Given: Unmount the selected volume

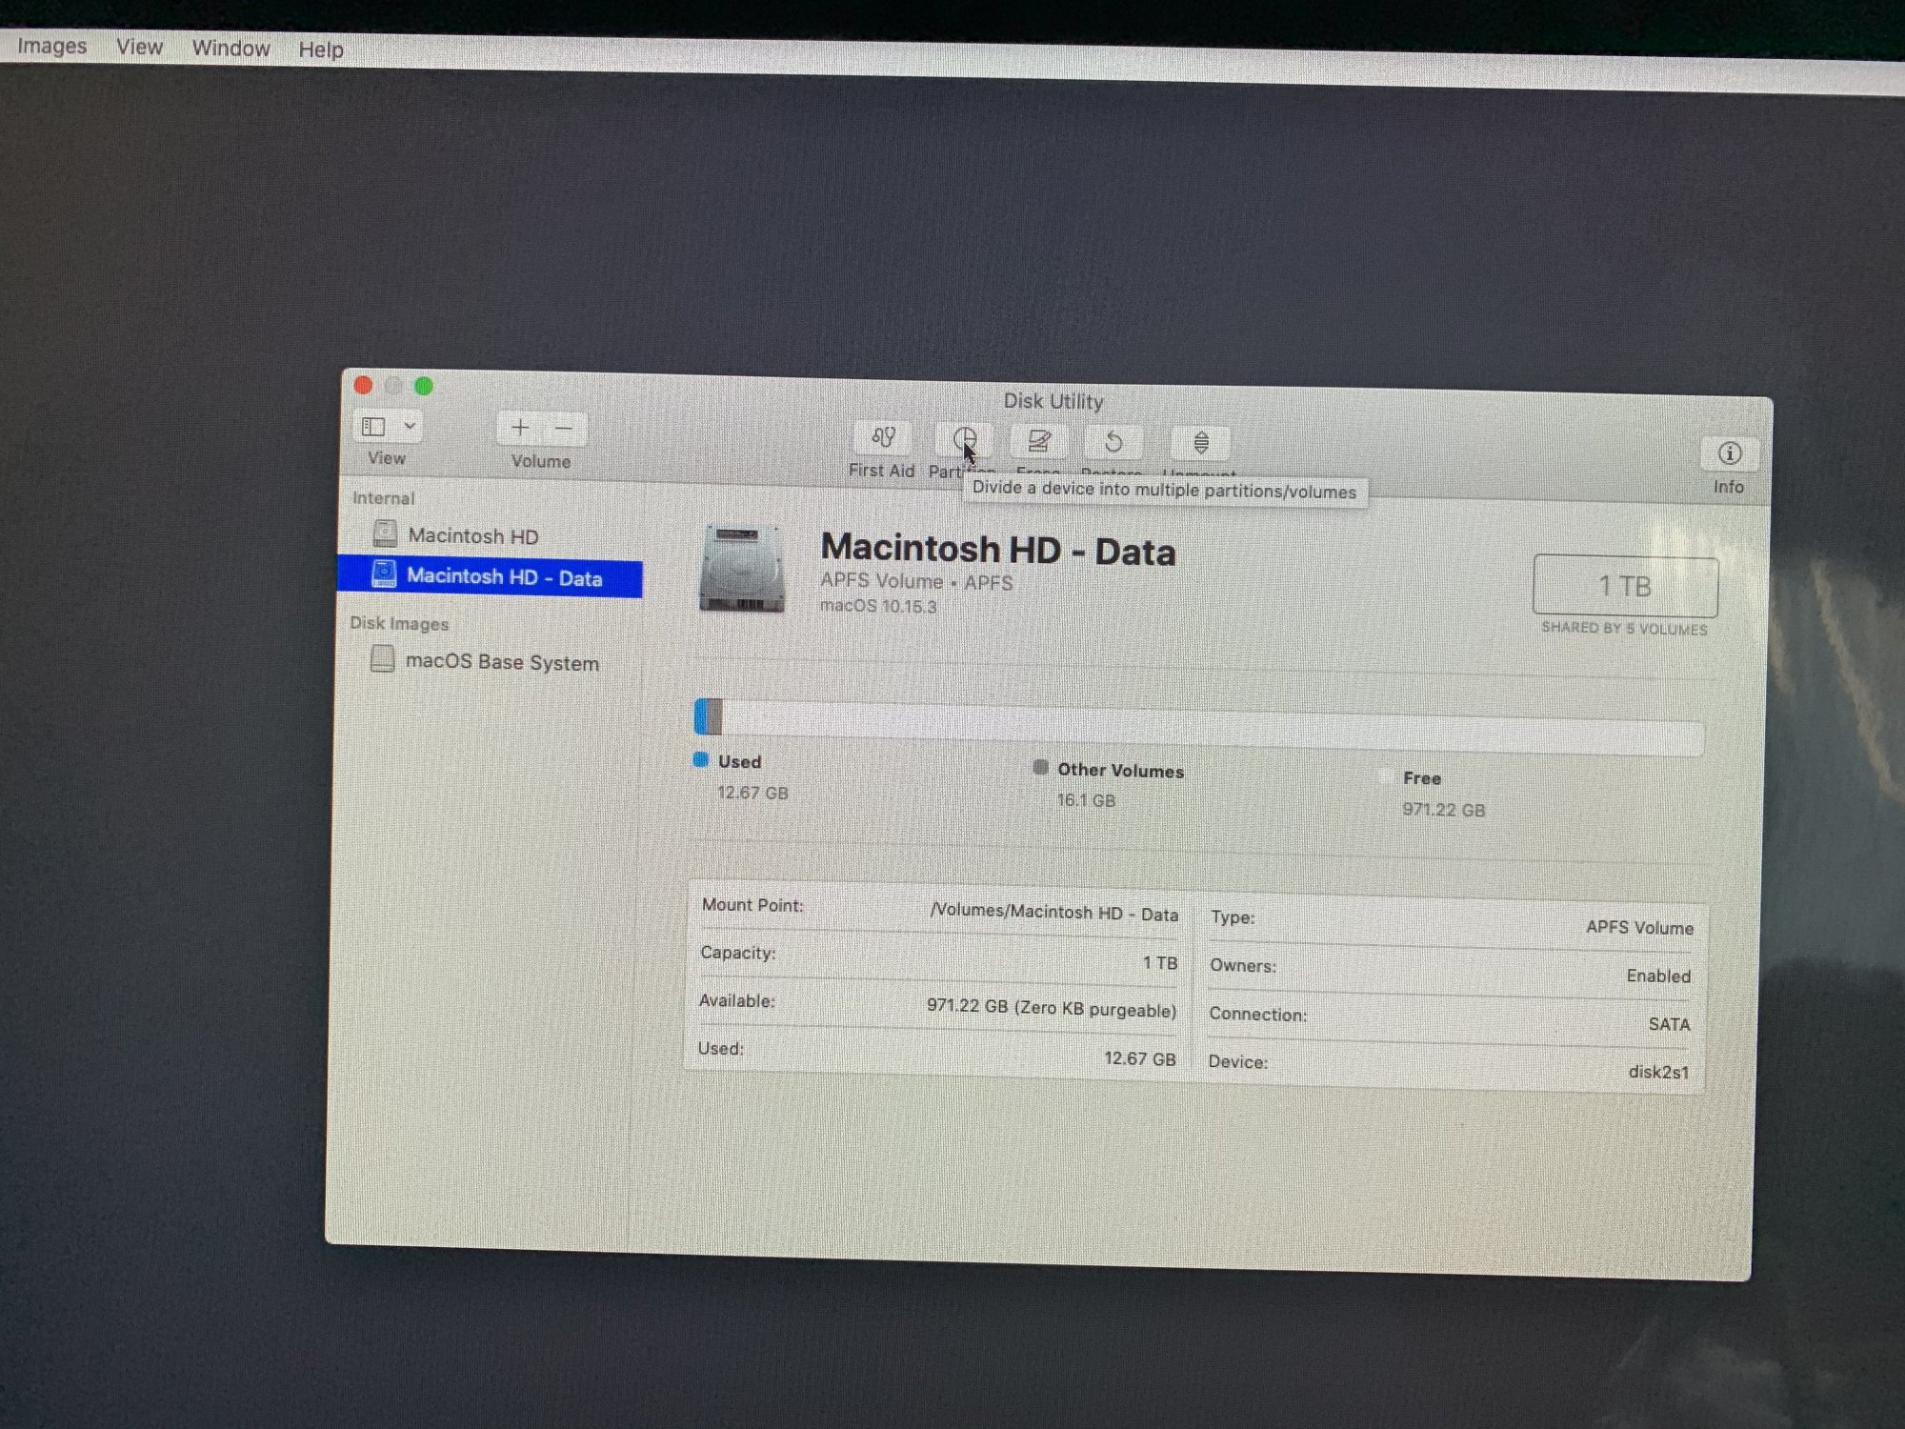Looking at the screenshot, I should tap(1201, 444).
